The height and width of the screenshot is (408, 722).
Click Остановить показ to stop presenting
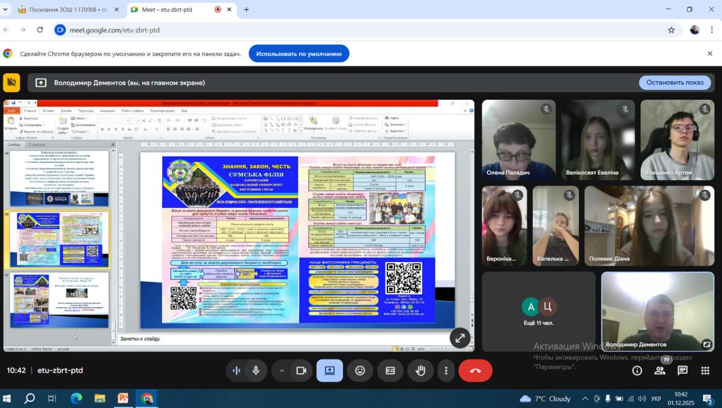tap(674, 82)
